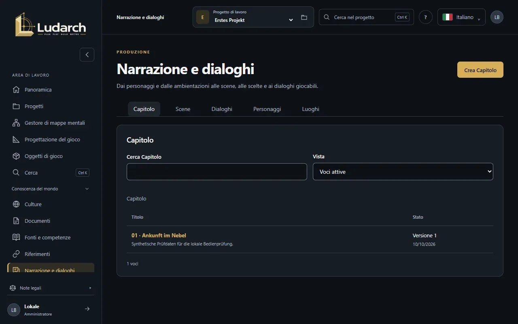518x324 pixels.
Task: Click the Cerca Capitolo input field
Action: click(217, 172)
